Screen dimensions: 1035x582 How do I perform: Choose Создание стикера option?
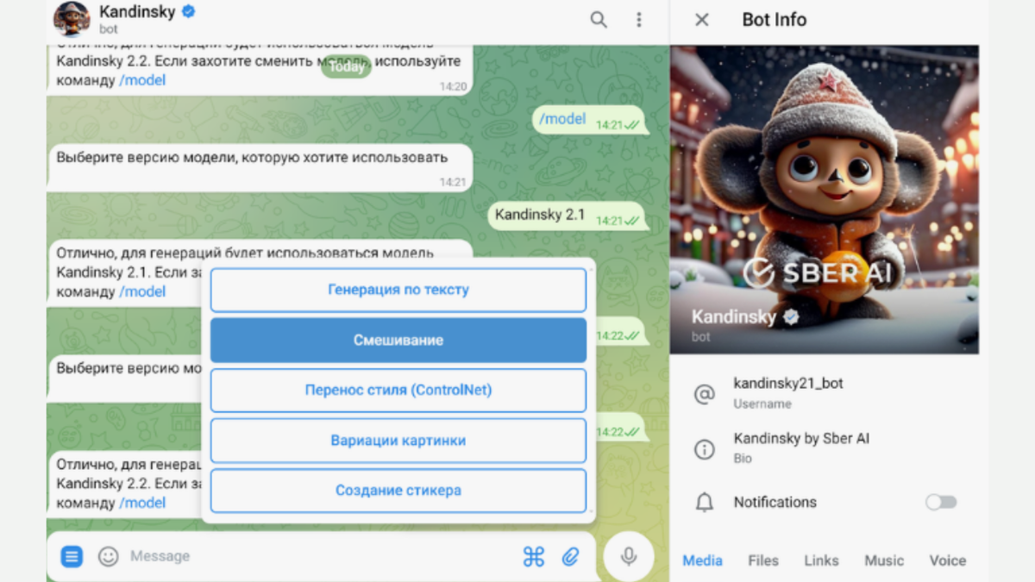click(x=398, y=491)
